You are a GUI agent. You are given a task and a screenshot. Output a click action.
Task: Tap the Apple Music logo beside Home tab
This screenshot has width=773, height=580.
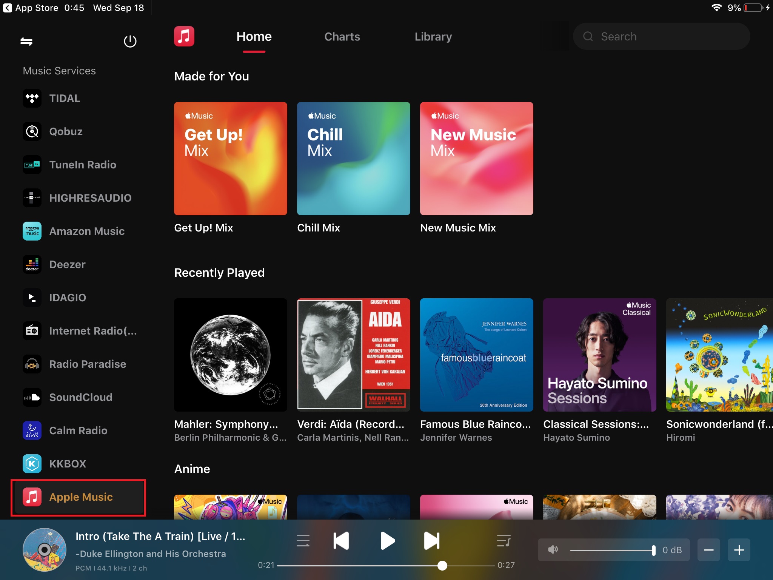(184, 36)
